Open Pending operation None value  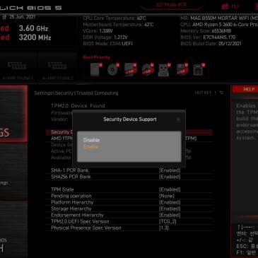tap(167, 196)
